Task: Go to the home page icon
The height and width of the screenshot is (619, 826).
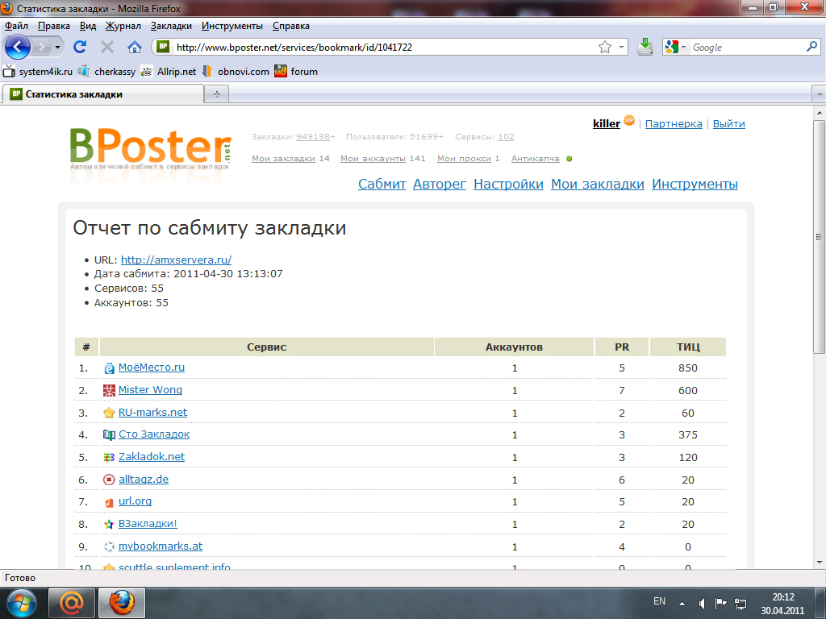Action: click(135, 47)
